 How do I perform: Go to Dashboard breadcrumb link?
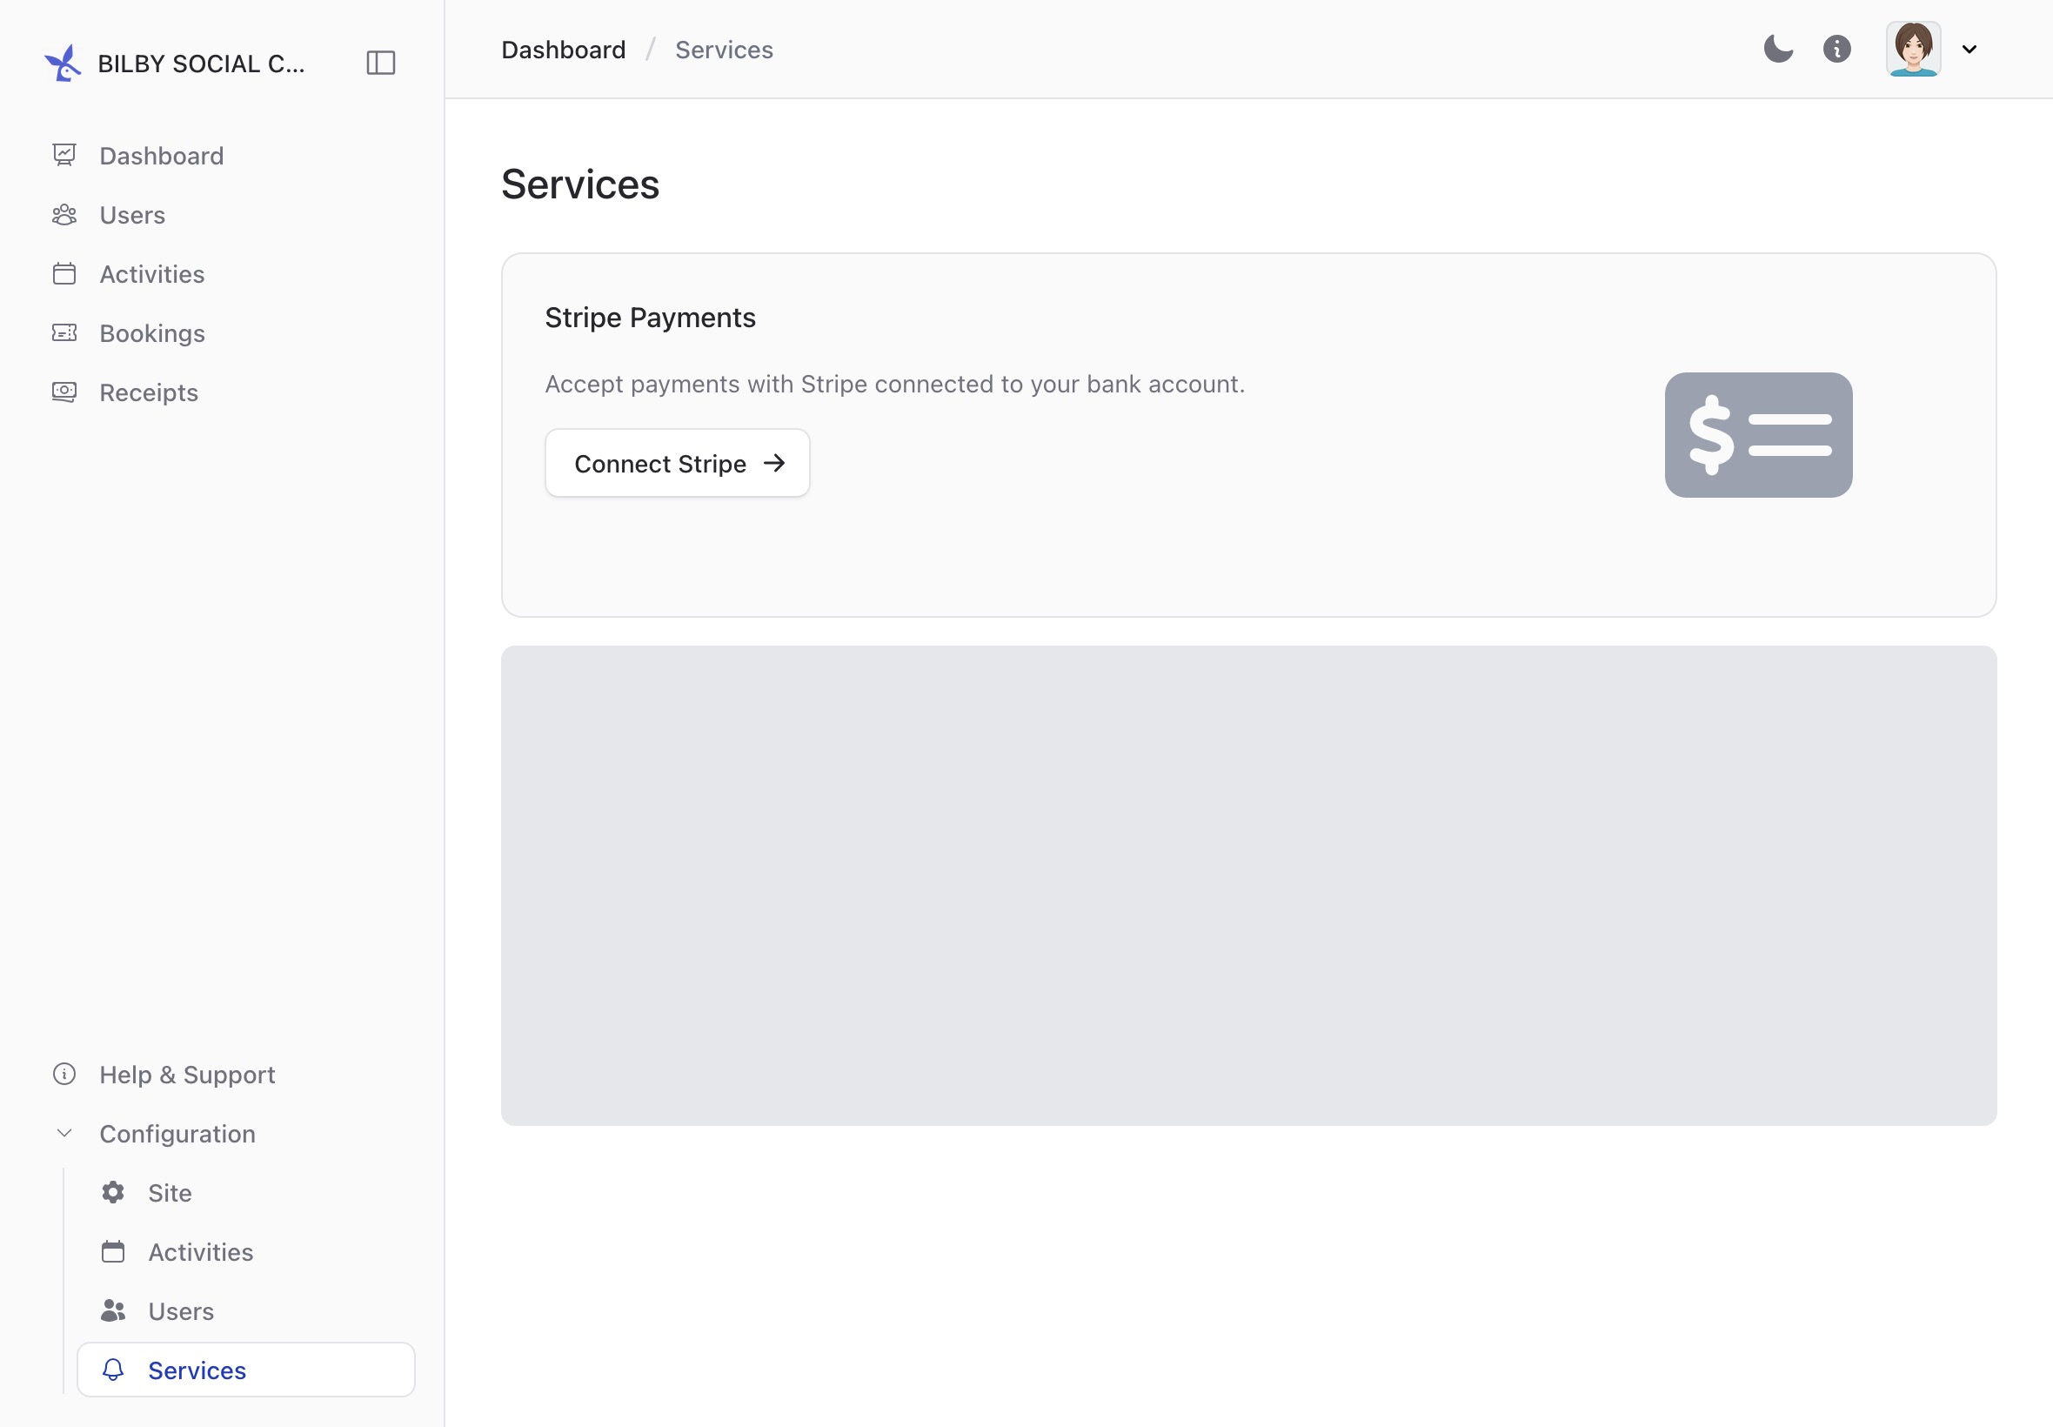(563, 50)
